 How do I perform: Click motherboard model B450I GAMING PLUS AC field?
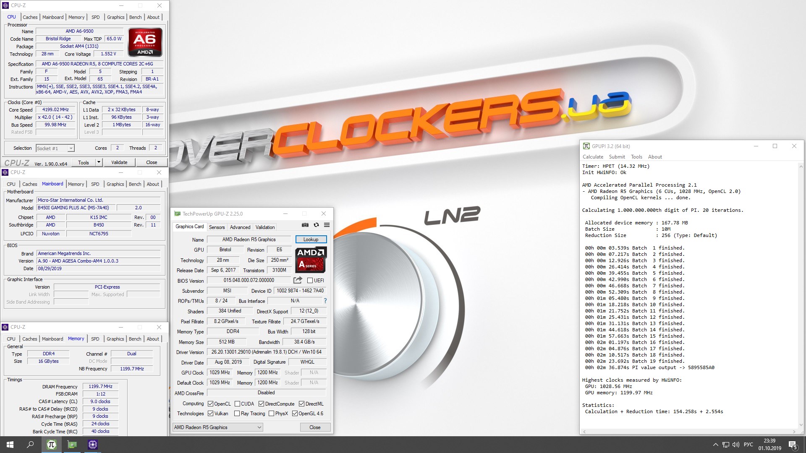(x=76, y=208)
